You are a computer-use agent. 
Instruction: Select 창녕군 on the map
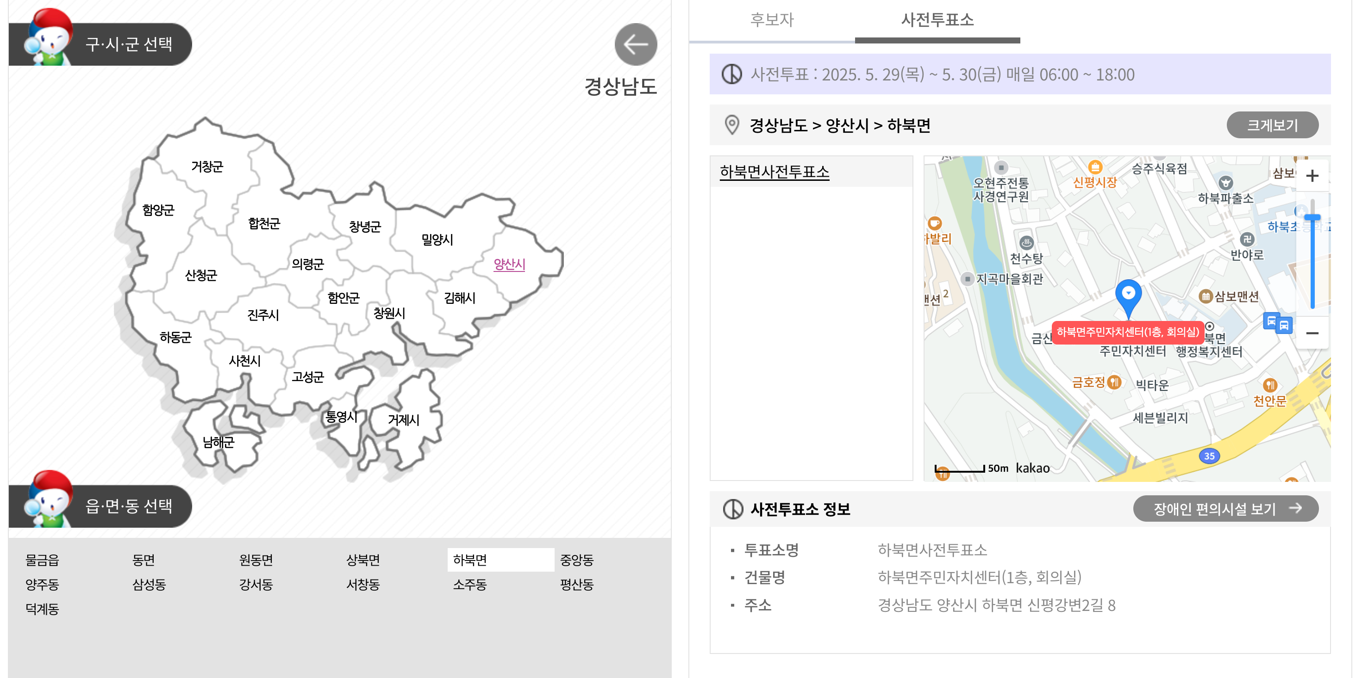coord(365,227)
